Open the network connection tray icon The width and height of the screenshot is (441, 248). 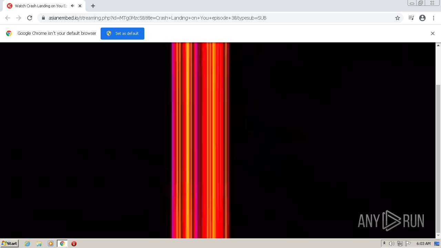[x=400, y=244]
